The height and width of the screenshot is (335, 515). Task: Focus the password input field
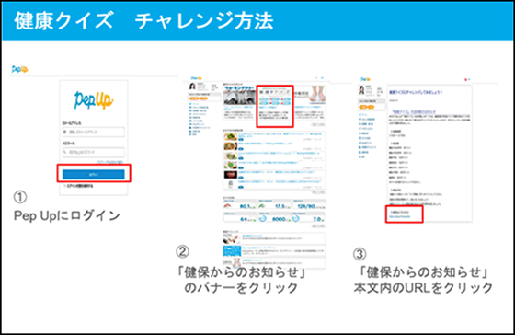(x=94, y=152)
